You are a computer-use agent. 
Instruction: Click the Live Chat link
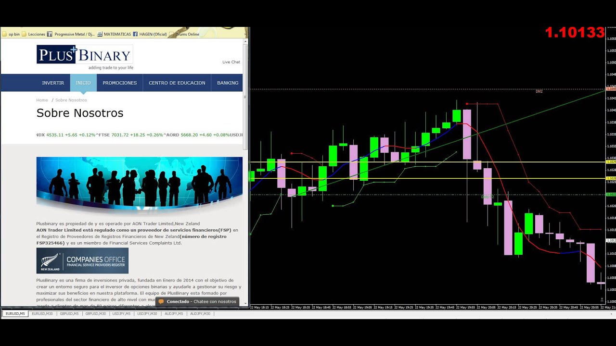pyautogui.click(x=231, y=62)
